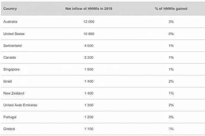
Task: Select the Net inflow of HNWIs in 2019 header
Action: 89,8
